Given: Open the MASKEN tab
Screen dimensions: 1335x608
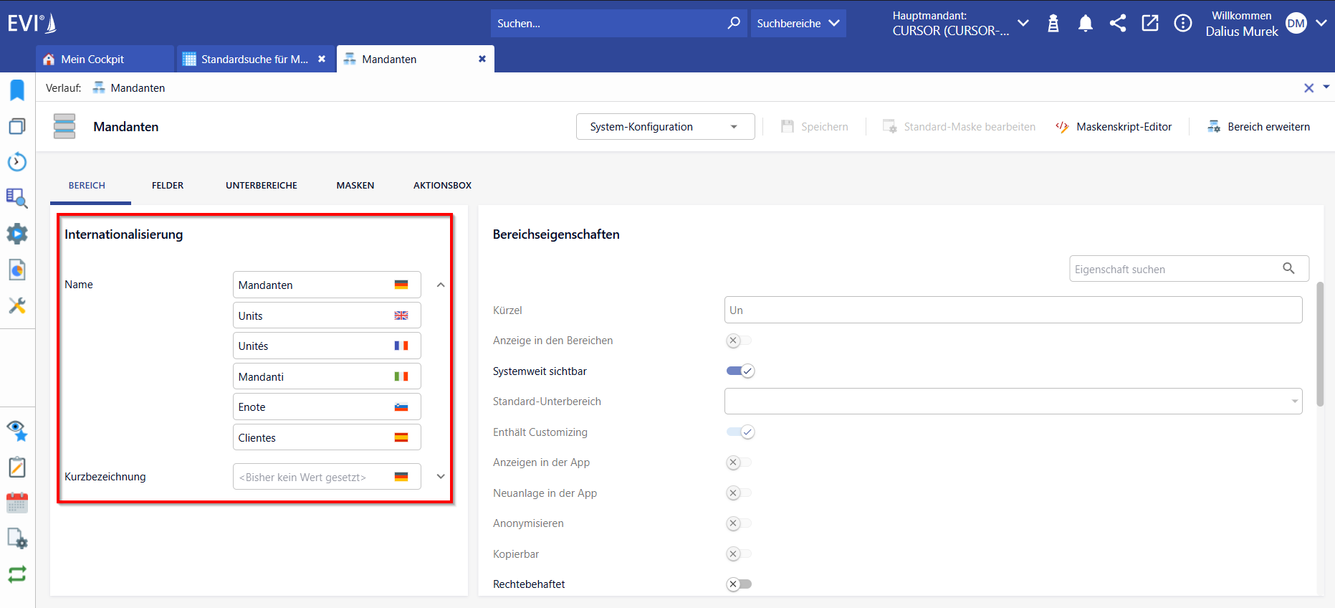Looking at the screenshot, I should 355,186.
